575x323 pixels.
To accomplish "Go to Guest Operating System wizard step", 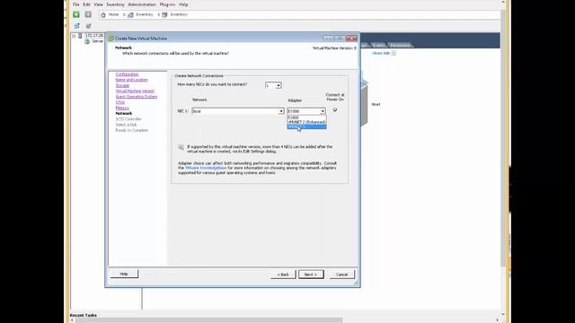I will (136, 97).
